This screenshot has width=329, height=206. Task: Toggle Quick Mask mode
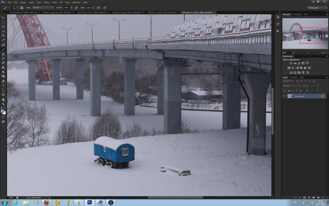coord(3,117)
